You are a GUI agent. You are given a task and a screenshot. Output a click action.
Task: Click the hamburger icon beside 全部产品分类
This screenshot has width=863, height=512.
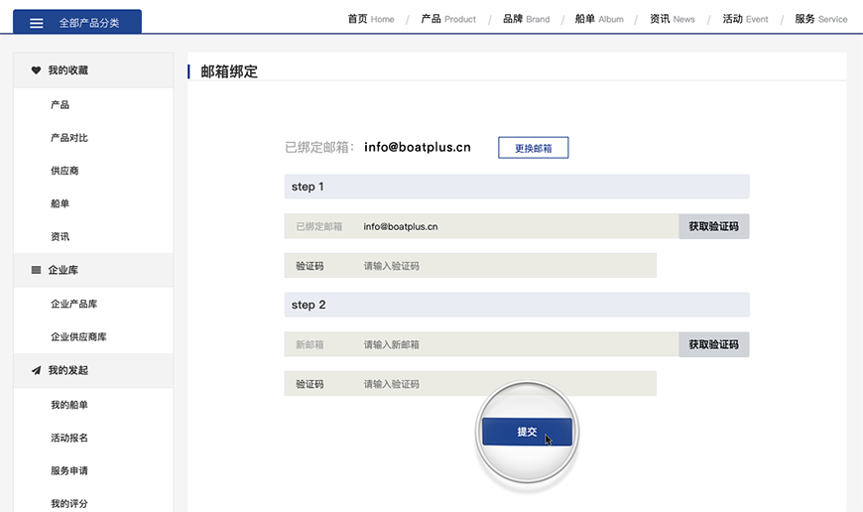[x=36, y=23]
